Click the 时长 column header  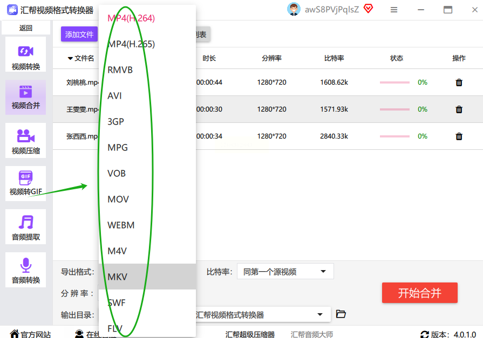209,58
